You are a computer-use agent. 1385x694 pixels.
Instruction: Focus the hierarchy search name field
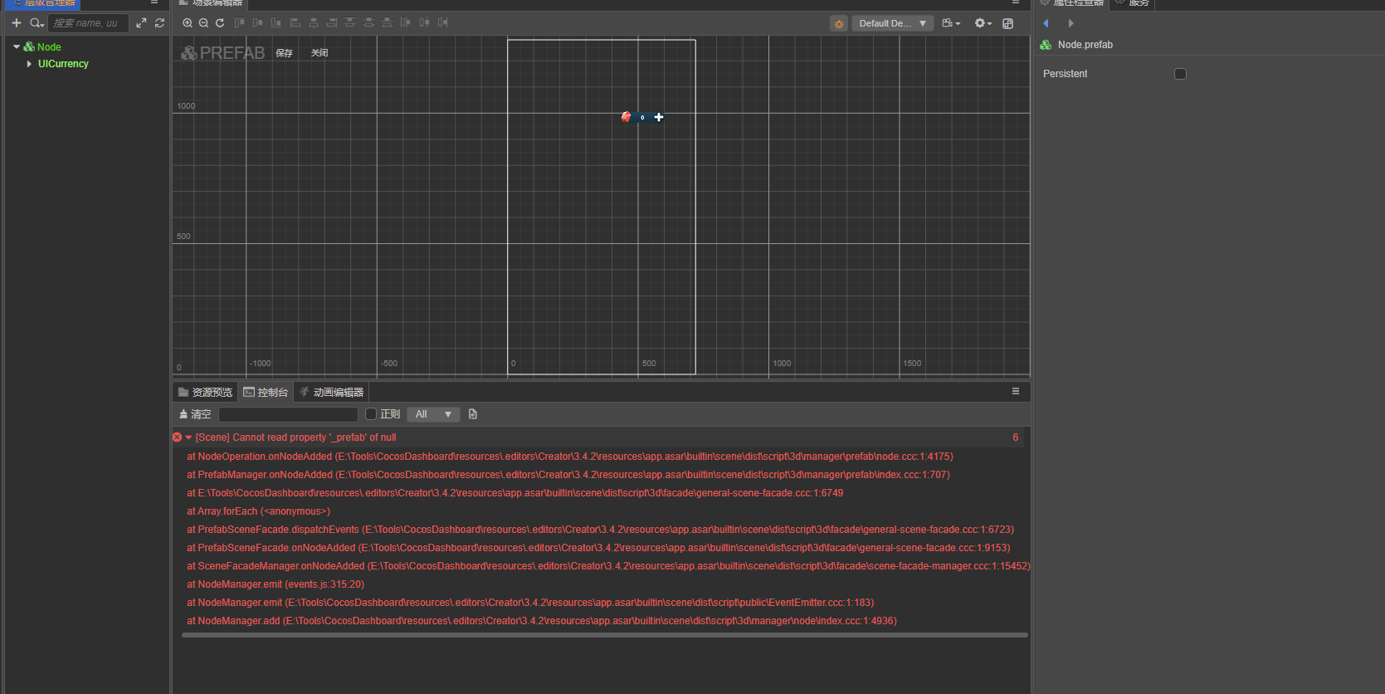pos(88,23)
